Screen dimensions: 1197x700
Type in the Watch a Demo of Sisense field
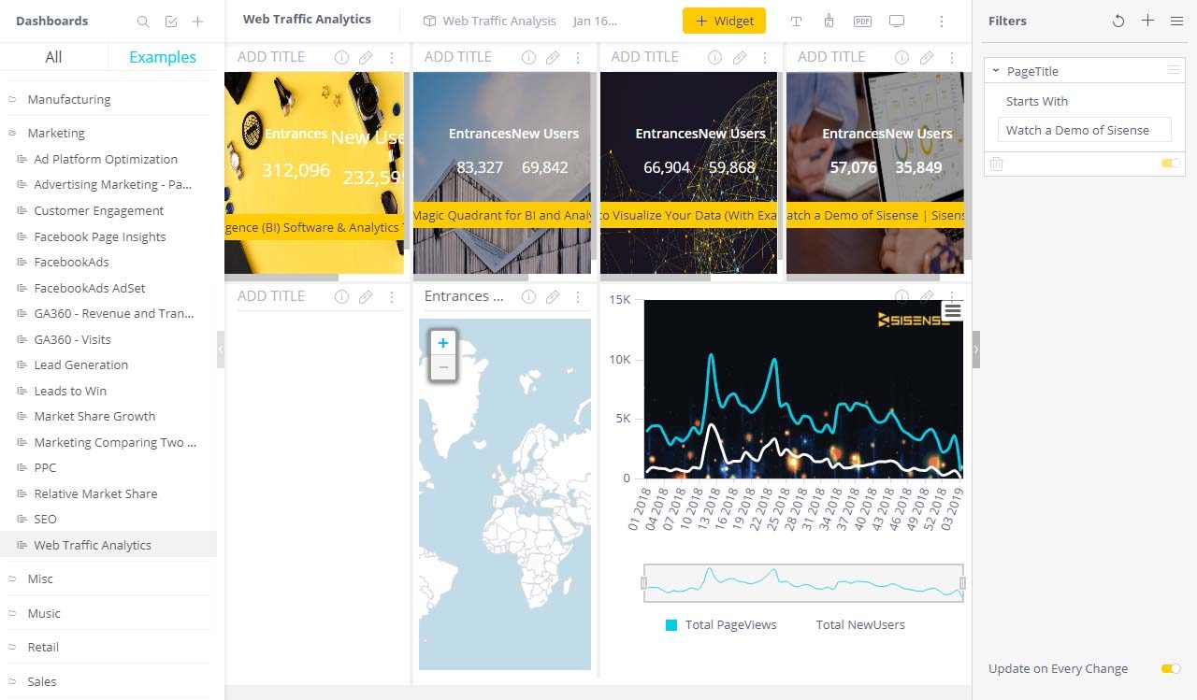point(1082,130)
